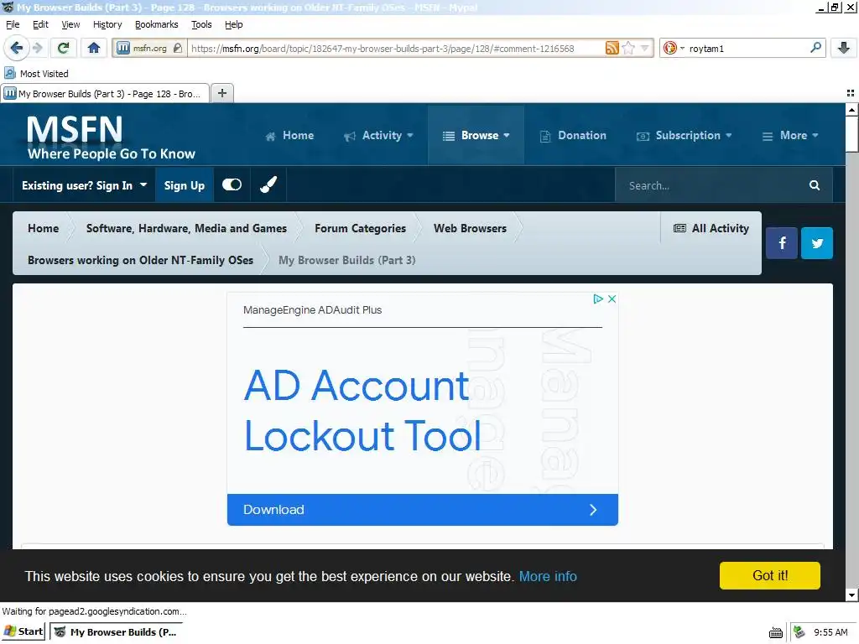The image size is (859, 644).
Task: Accept cookies with Got it! button
Action: point(770,575)
